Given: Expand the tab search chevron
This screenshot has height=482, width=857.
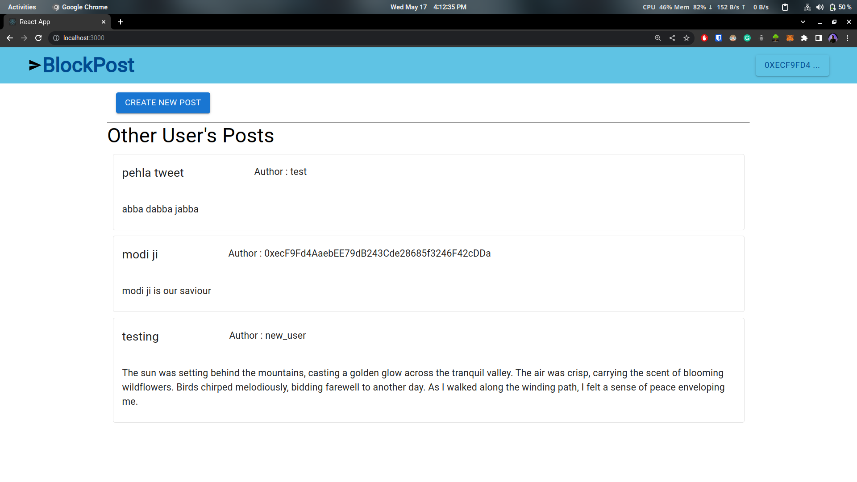Looking at the screenshot, I should coord(803,22).
